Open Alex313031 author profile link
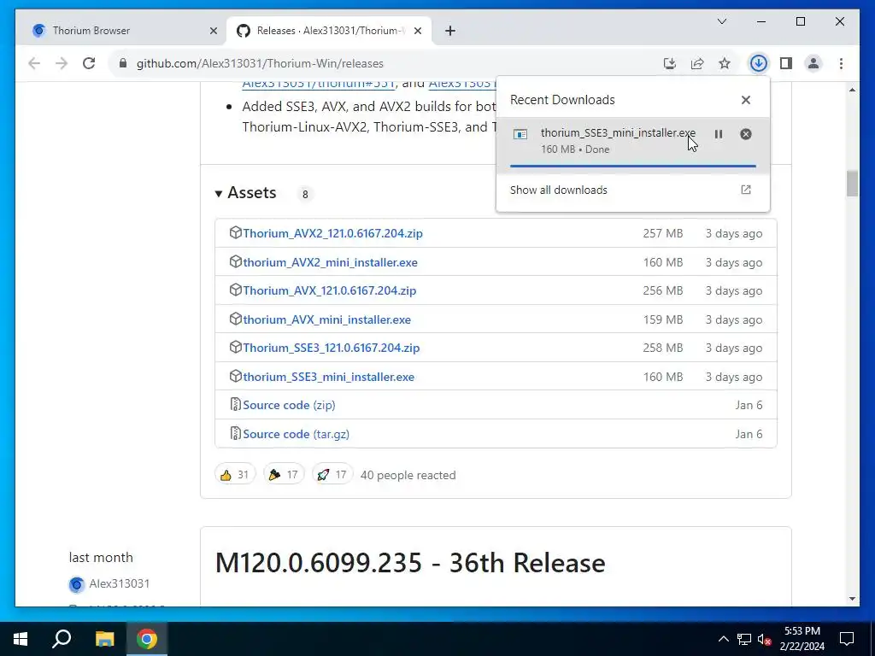Screen dimensions: 875x656 pyautogui.click(x=120, y=583)
